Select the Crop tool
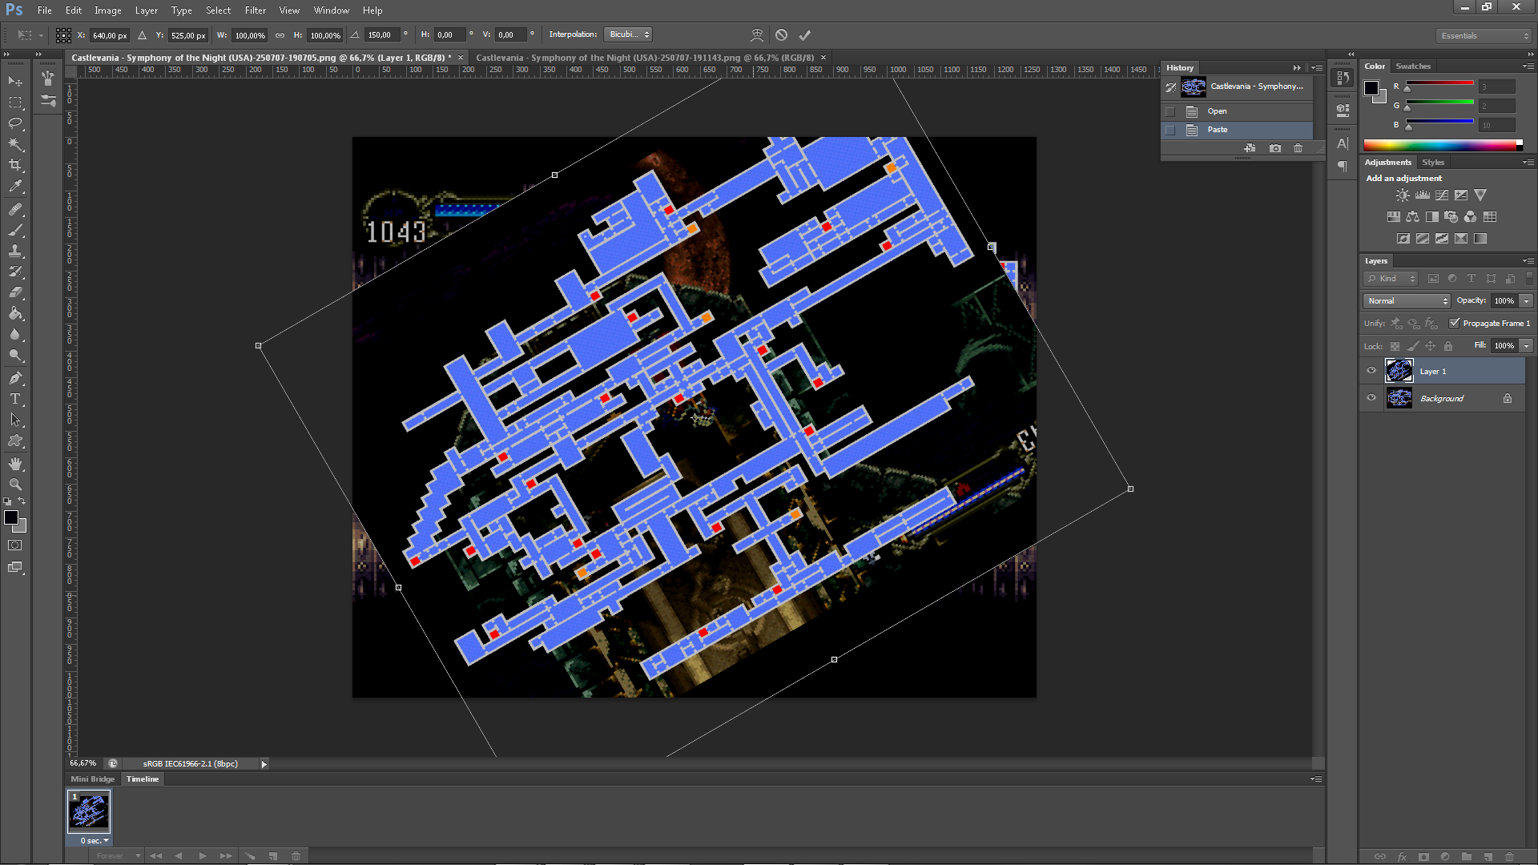This screenshot has width=1538, height=865. pos(15,165)
